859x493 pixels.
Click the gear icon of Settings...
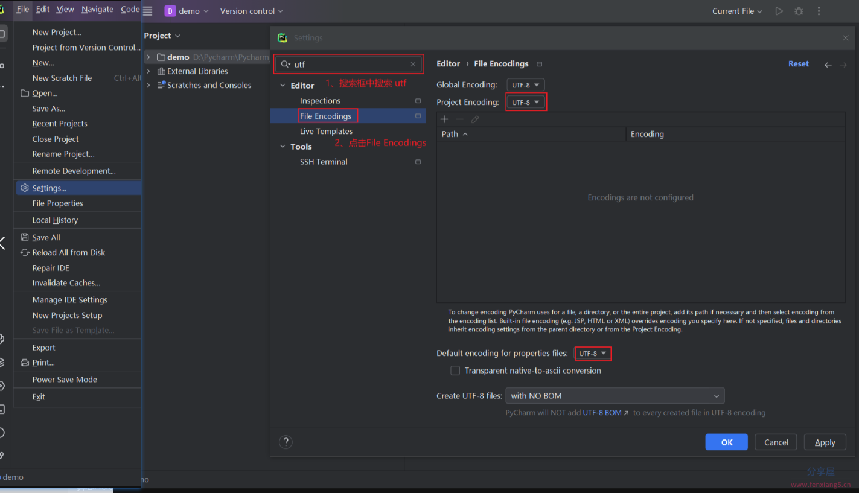pos(25,188)
